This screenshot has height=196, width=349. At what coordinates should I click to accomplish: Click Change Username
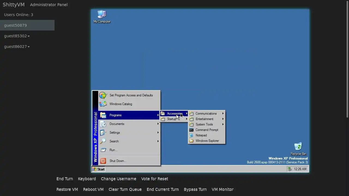118,179
